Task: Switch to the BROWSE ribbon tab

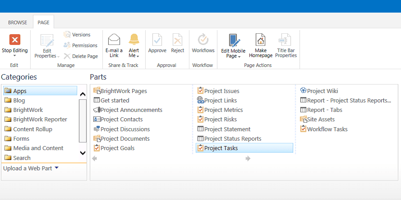Action: click(x=18, y=22)
